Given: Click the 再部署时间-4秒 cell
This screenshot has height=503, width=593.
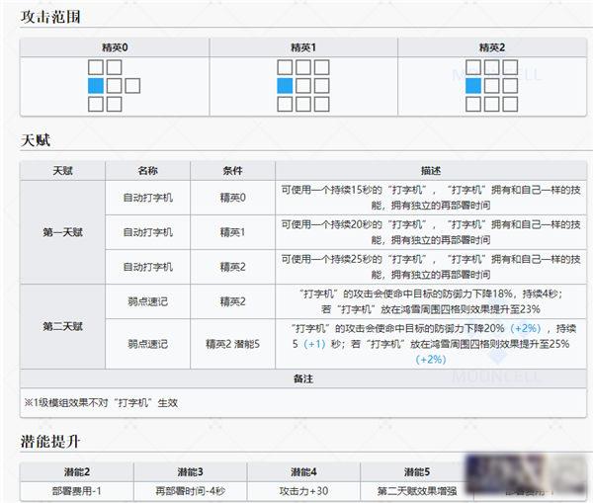Looking at the screenshot, I should click(190, 491).
